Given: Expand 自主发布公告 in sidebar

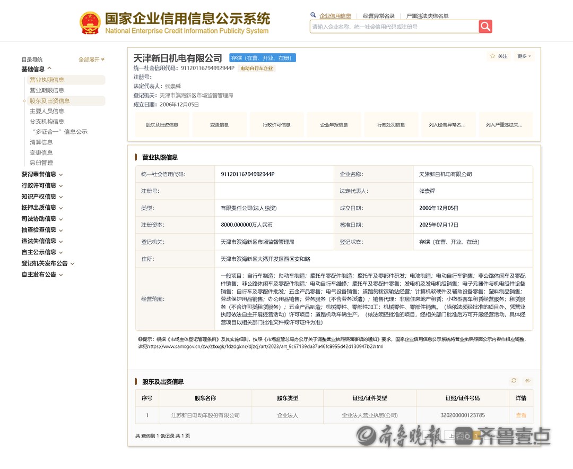Looking at the screenshot, I should point(42,275).
